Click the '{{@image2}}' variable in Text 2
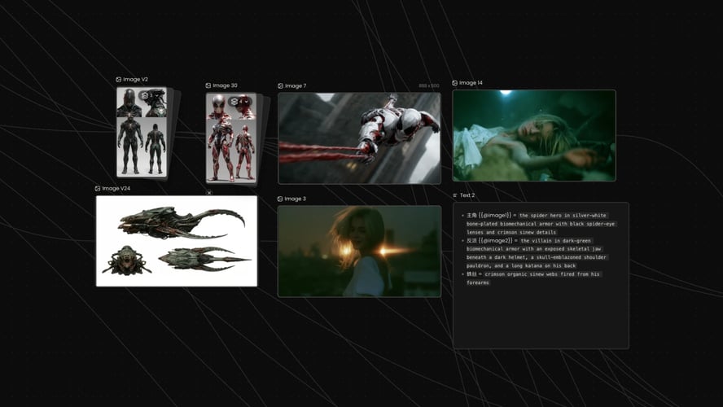Image resolution: width=723 pixels, height=407 pixels. pos(495,241)
